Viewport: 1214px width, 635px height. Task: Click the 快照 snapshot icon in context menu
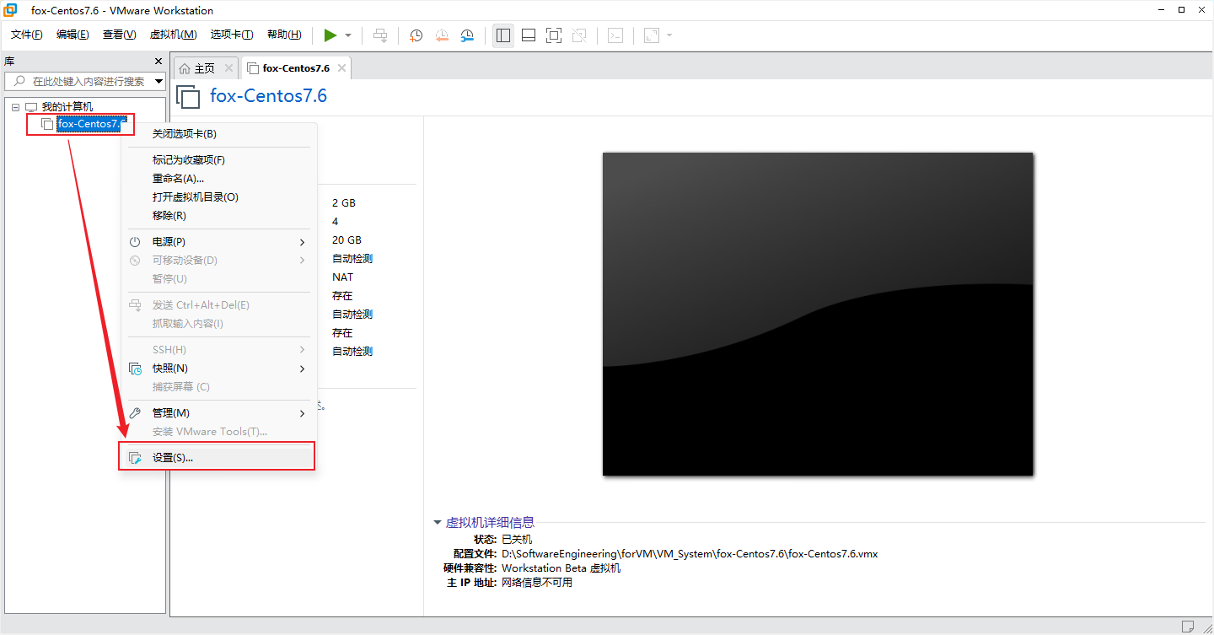135,369
